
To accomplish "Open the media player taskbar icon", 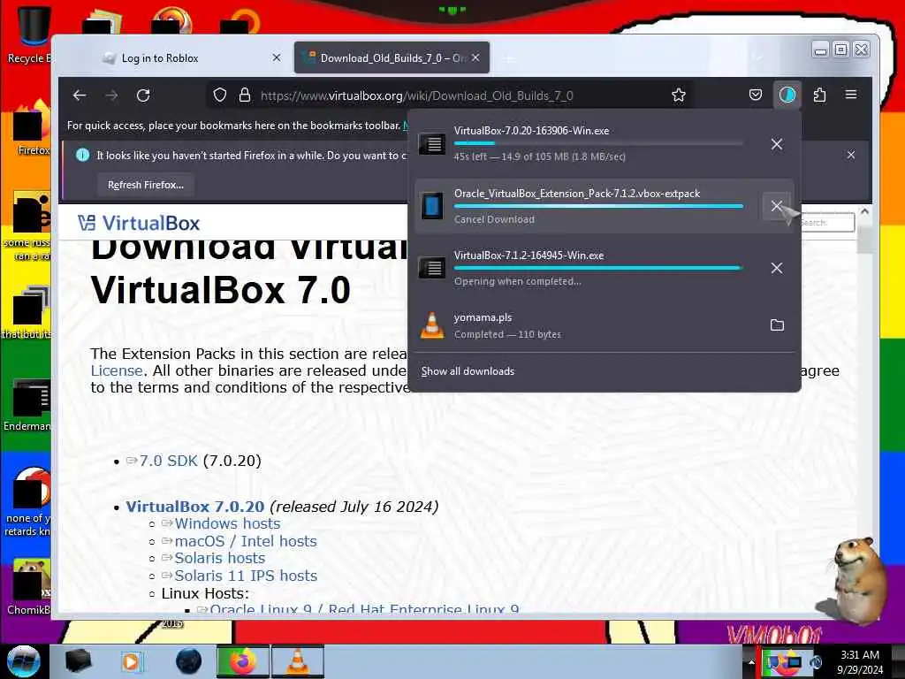I will [x=132, y=661].
